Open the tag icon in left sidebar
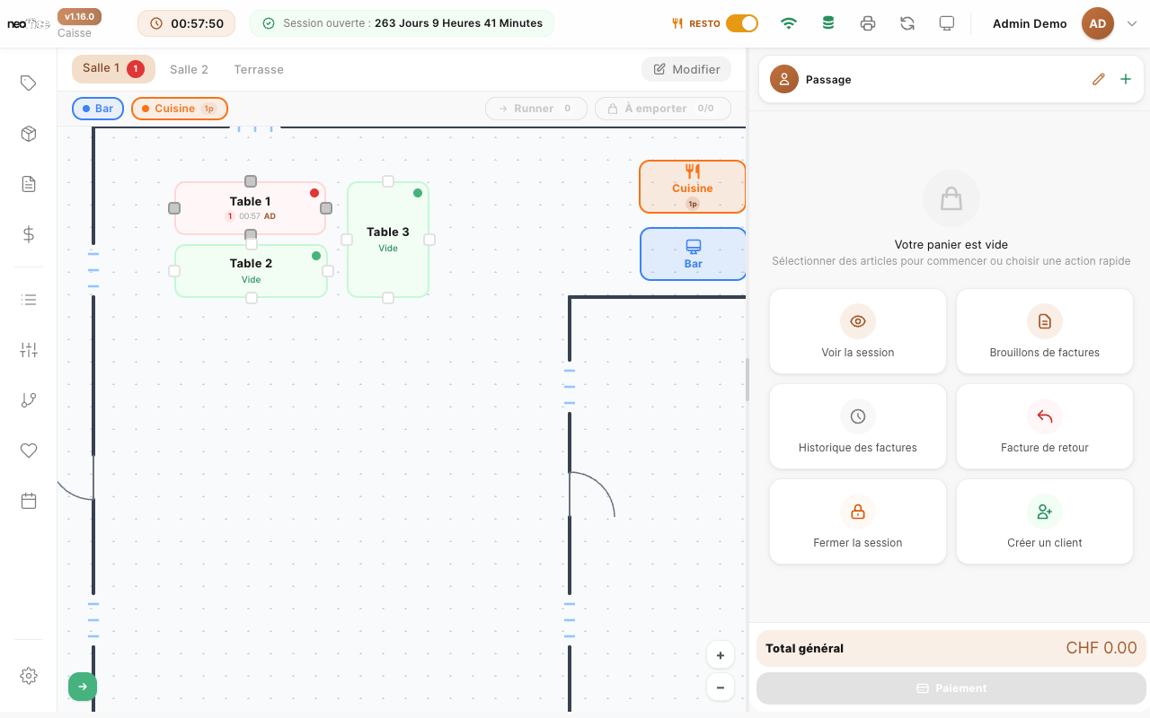1150x718 pixels. click(x=29, y=83)
